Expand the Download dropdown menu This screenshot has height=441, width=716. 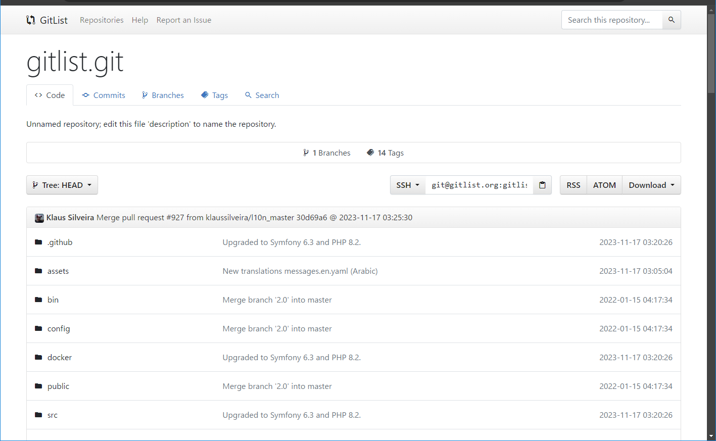[651, 185]
